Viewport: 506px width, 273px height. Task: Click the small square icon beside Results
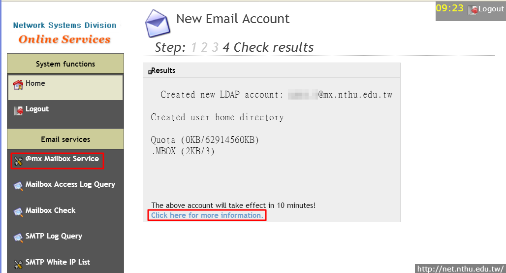point(149,71)
